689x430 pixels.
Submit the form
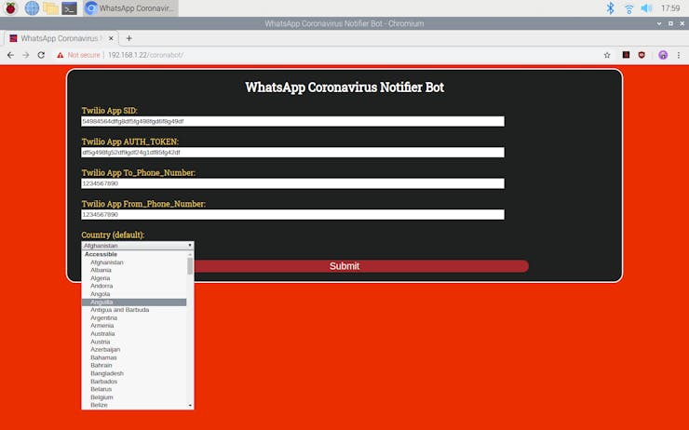[x=344, y=266]
